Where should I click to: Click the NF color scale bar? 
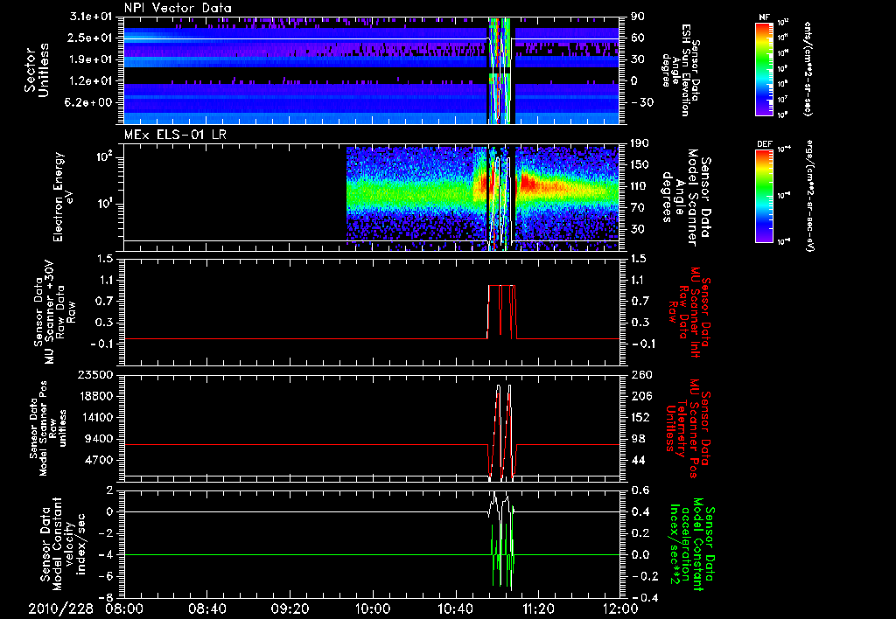click(x=764, y=68)
